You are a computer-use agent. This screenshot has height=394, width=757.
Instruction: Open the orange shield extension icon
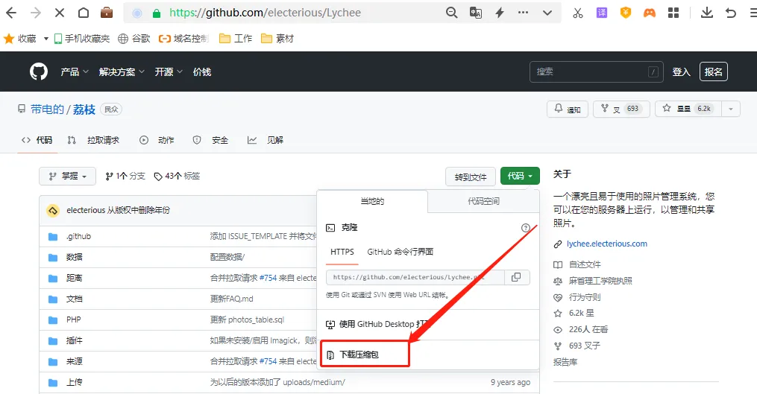point(626,13)
